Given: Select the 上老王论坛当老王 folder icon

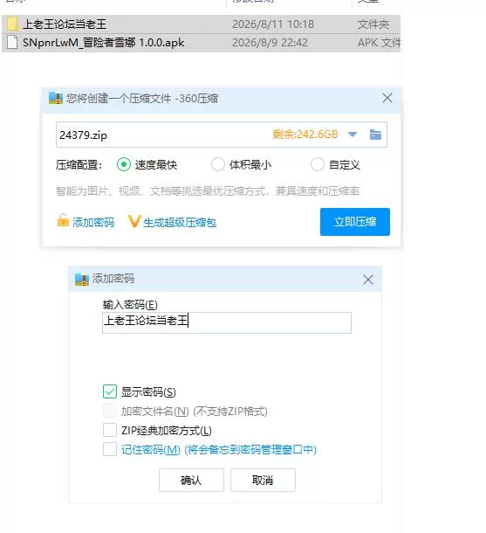Looking at the screenshot, I should [12, 24].
